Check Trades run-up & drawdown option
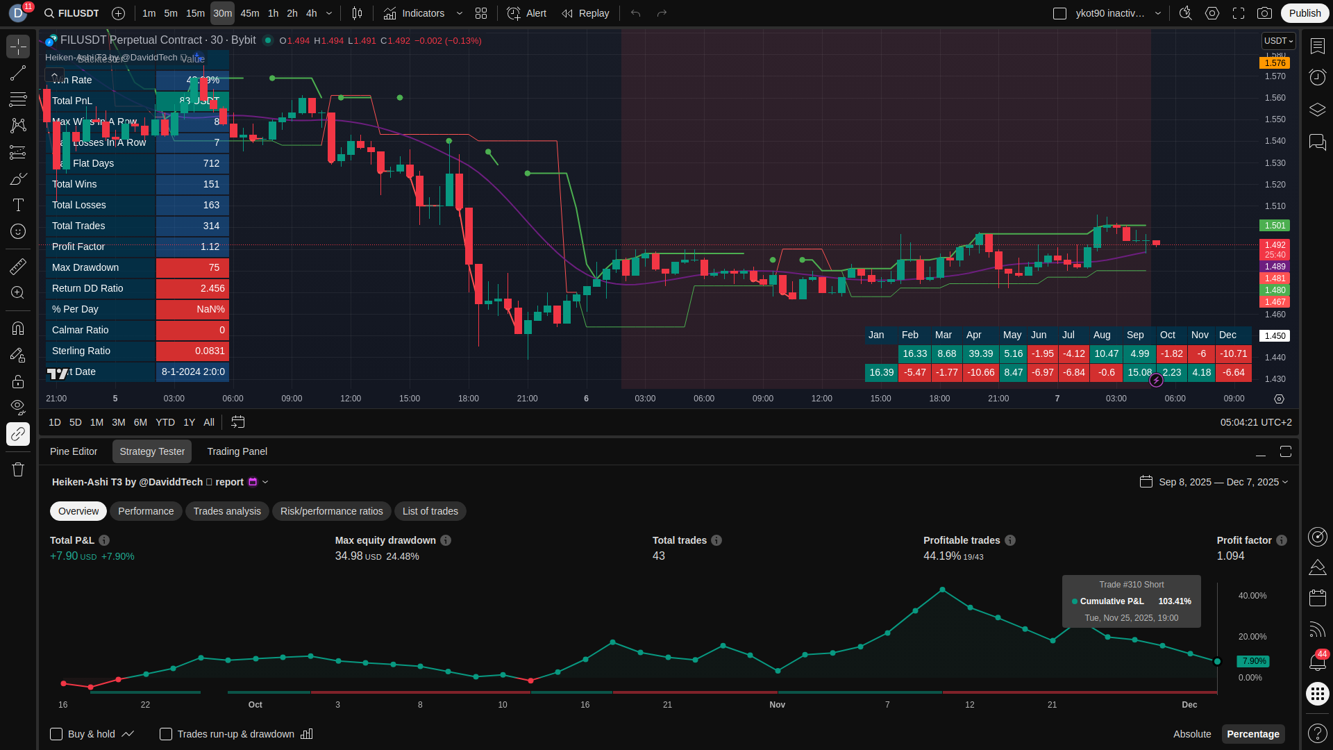The width and height of the screenshot is (1333, 750). pyautogui.click(x=166, y=734)
